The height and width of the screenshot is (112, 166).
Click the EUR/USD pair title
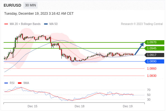click(12, 5)
